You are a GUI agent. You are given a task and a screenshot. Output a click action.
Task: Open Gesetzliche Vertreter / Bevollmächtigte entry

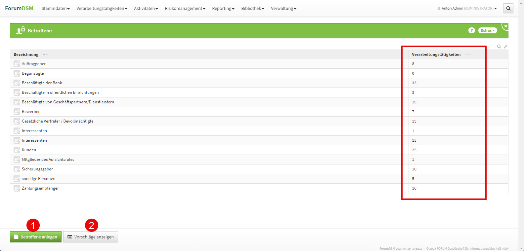click(58, 121)
